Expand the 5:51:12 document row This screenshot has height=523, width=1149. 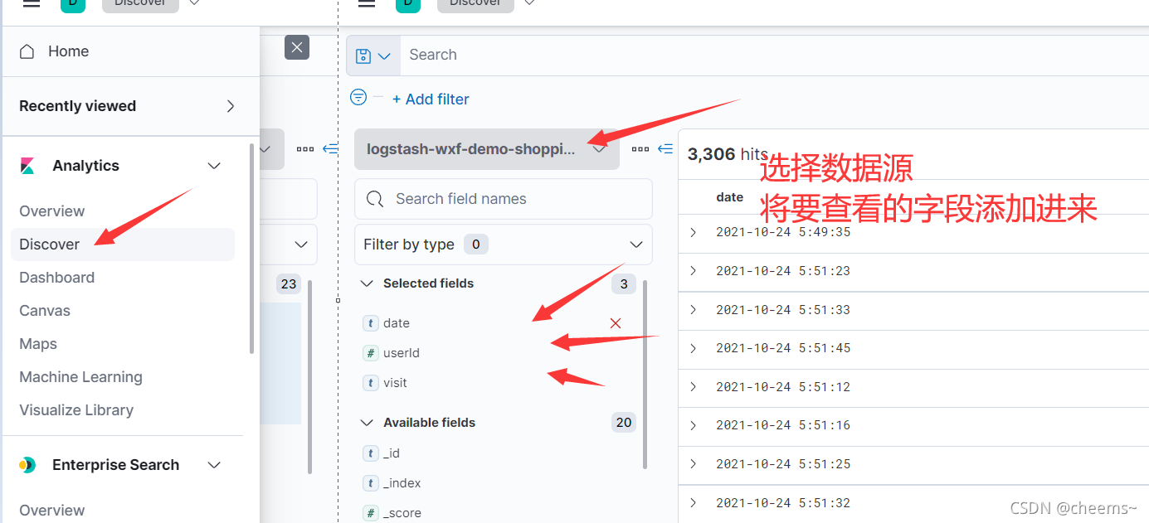pyautogui.click(x=694, y=387)
